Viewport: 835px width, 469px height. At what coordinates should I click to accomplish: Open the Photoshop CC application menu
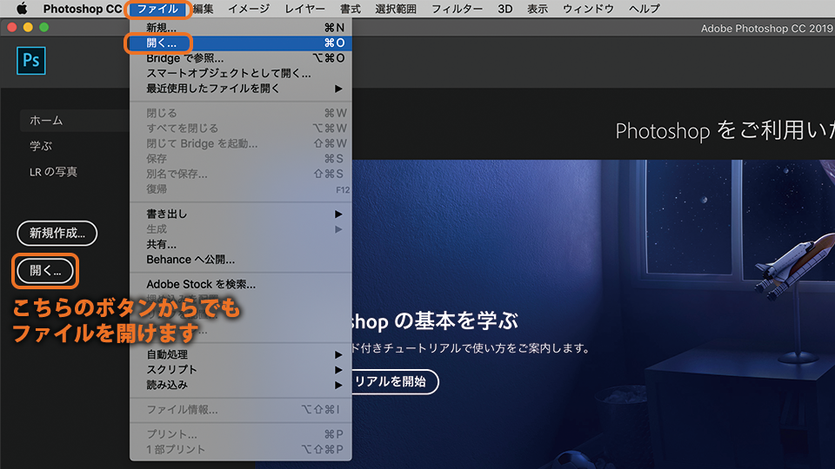click(x=83, y=9)
